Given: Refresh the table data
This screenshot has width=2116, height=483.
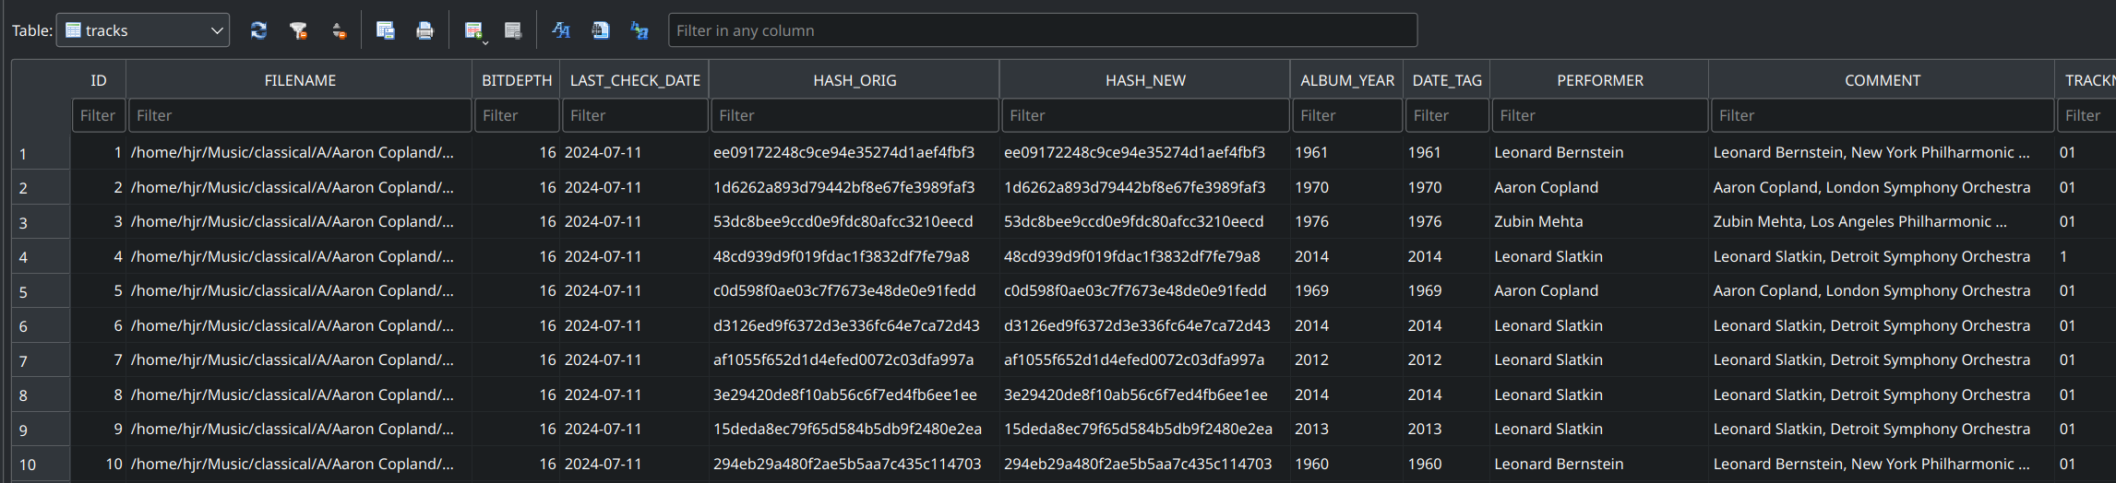Looking at the screenshot, I should pyautogui.click(x=258, y=30).
